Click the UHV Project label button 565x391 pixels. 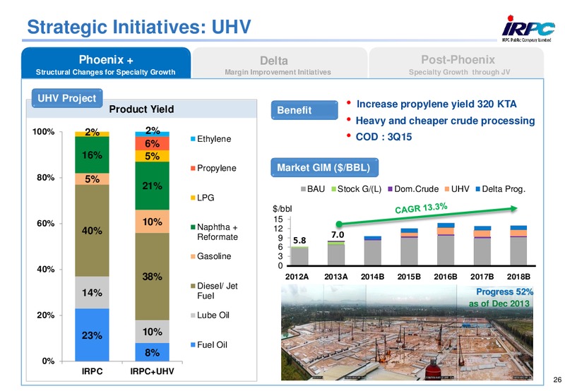click(x=67, y=98)
